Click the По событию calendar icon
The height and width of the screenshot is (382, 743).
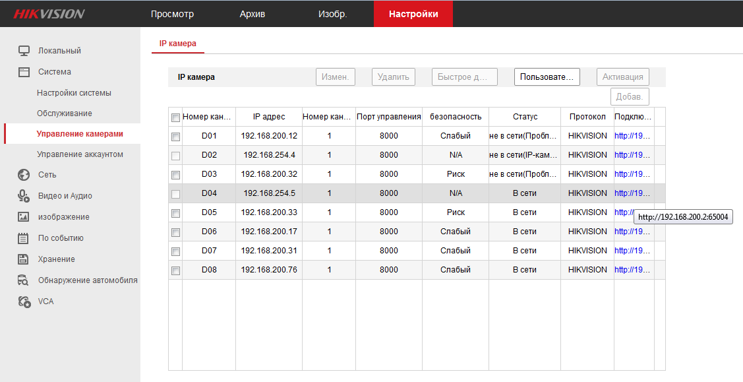tap(24, 238)
